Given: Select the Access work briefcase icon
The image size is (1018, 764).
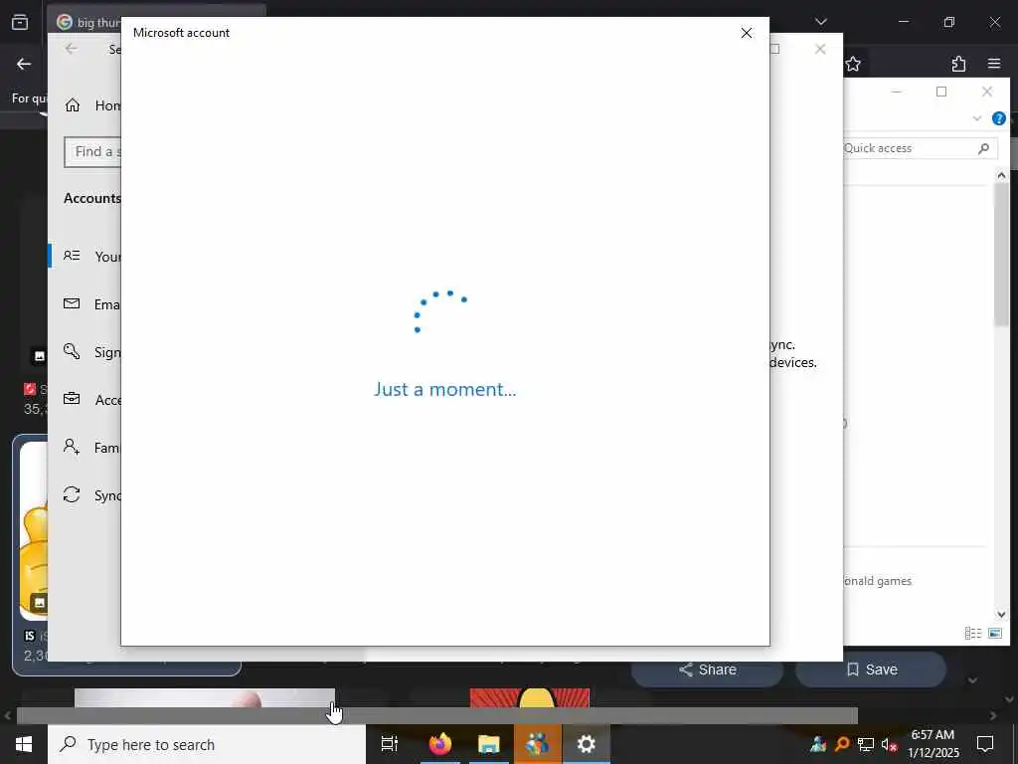Looking at the screenshot, I should 72,399.
